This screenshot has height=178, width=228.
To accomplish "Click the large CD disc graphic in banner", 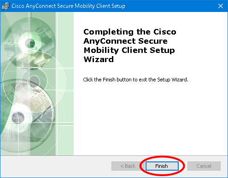I will [x=30, y=43].
